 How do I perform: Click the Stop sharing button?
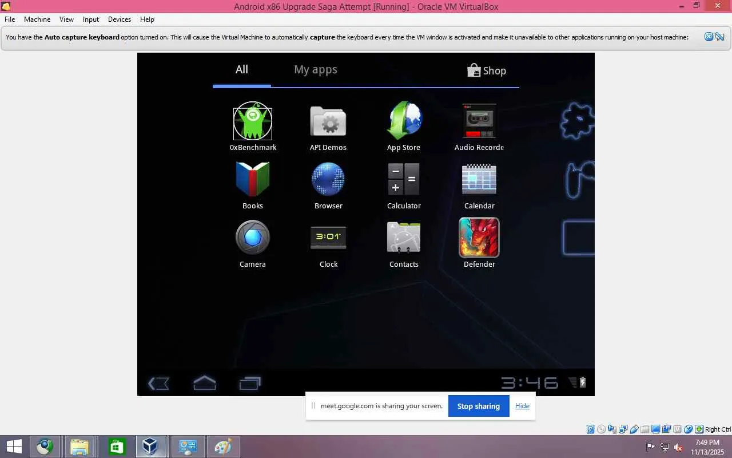coord(479,406)
